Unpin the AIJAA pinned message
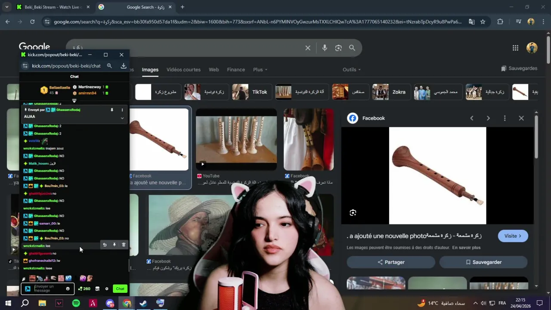The image size is (551, 310). (x=112, y=110)
